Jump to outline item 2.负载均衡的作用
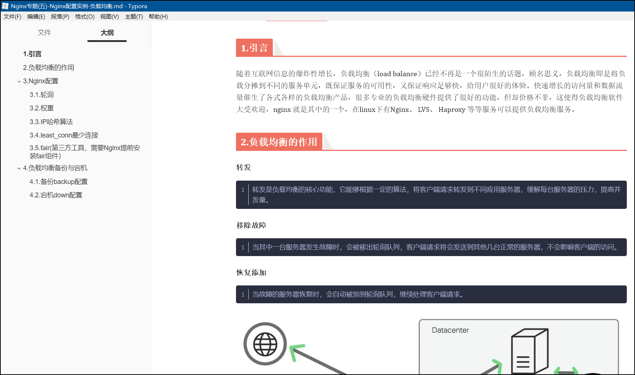Image resolution: width=635 pixels, height=375 pixels. tap(49, 68)
